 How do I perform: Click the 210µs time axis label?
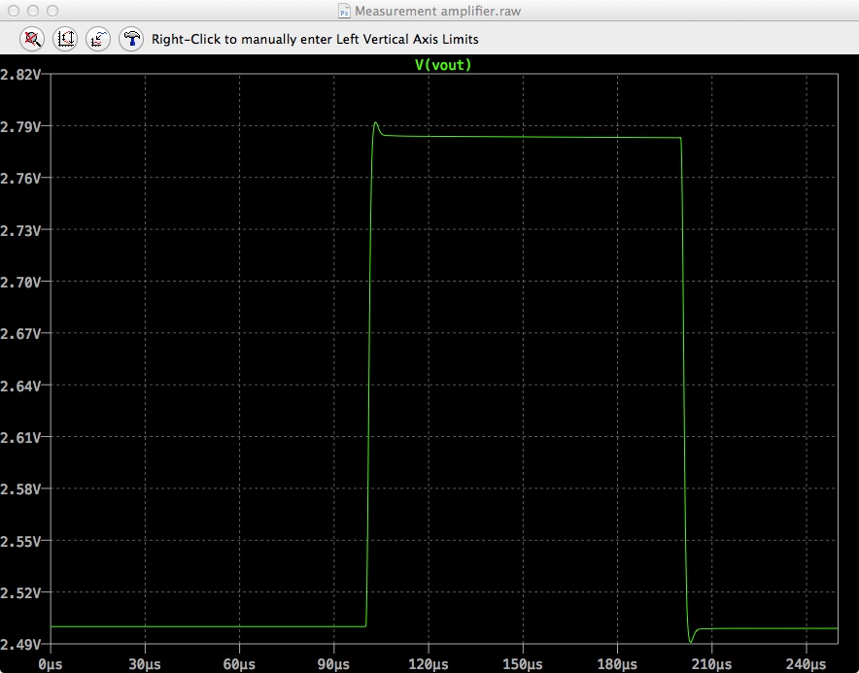(711, 664)
